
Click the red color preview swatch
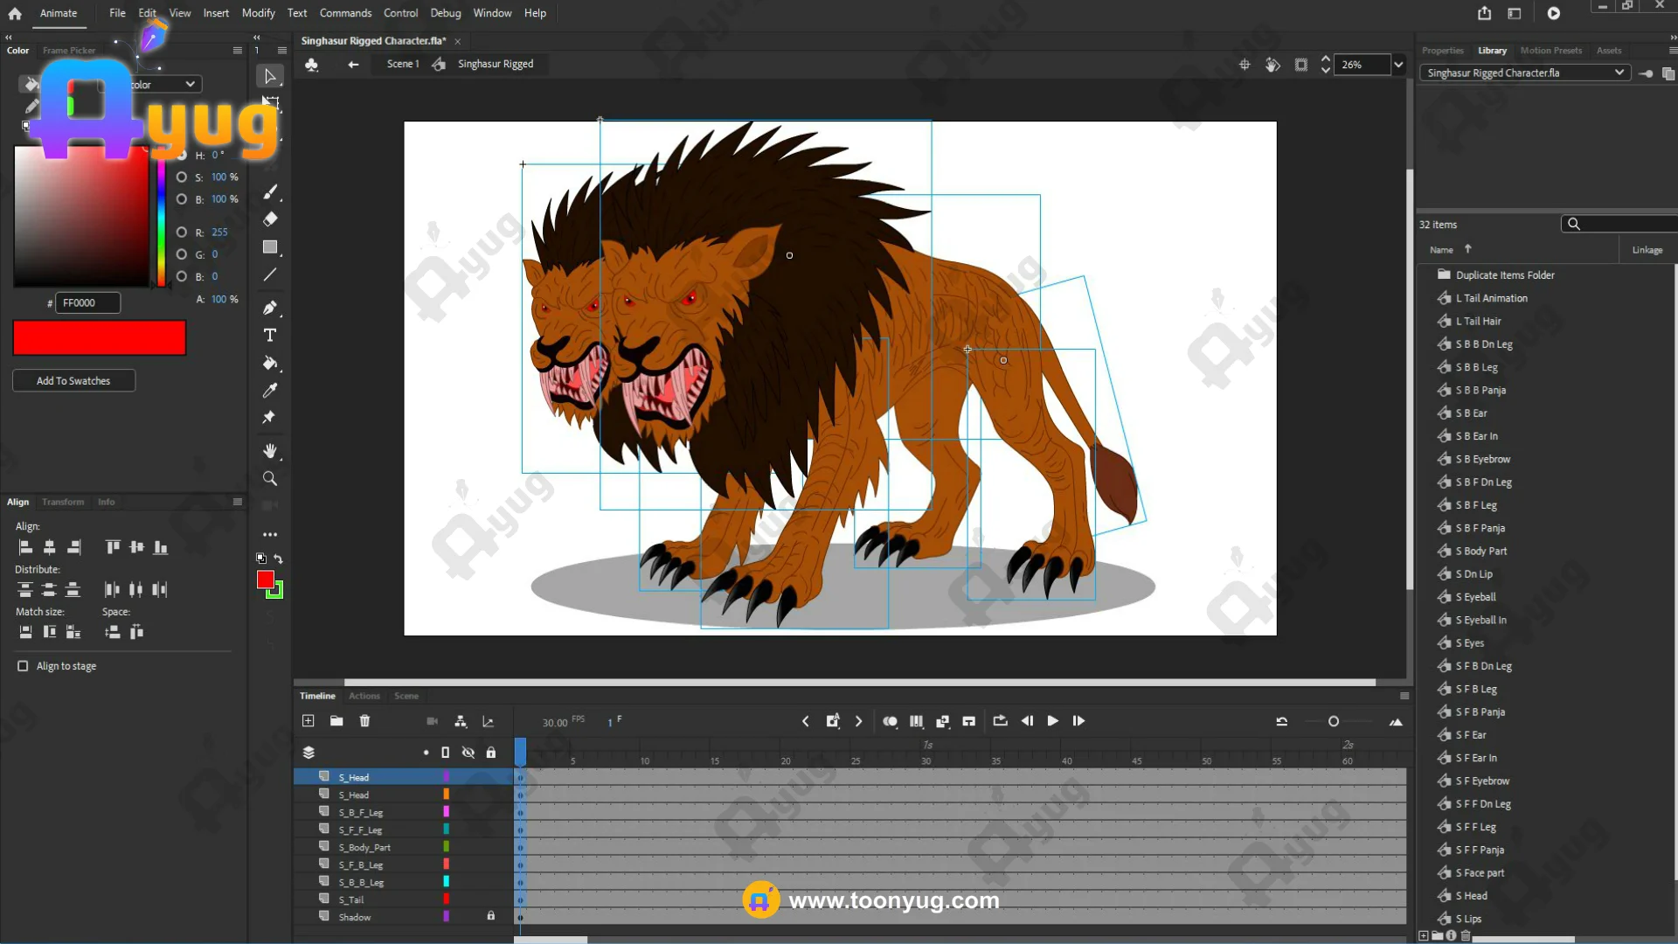pos(100,338)
